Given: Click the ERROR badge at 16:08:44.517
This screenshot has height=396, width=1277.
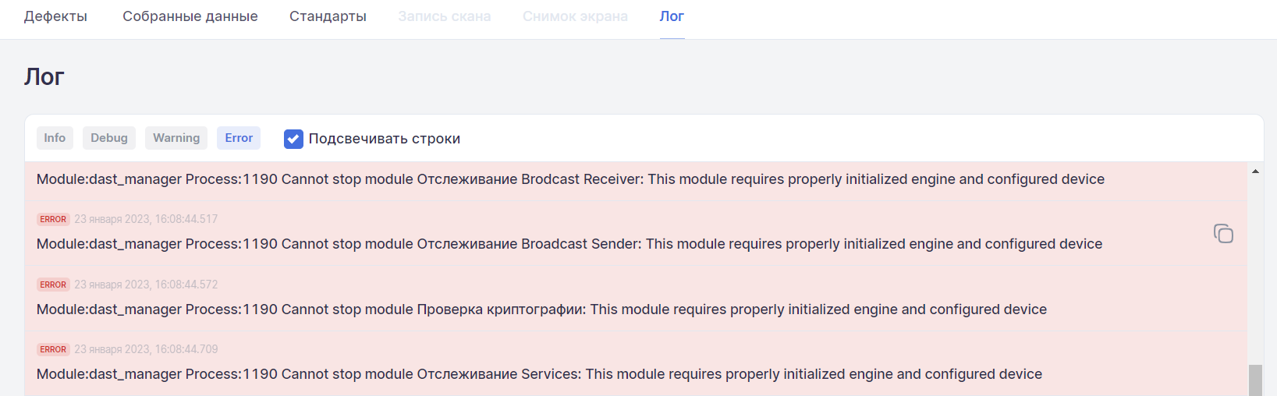Looking at the screenshot, I should pos(53,219).
